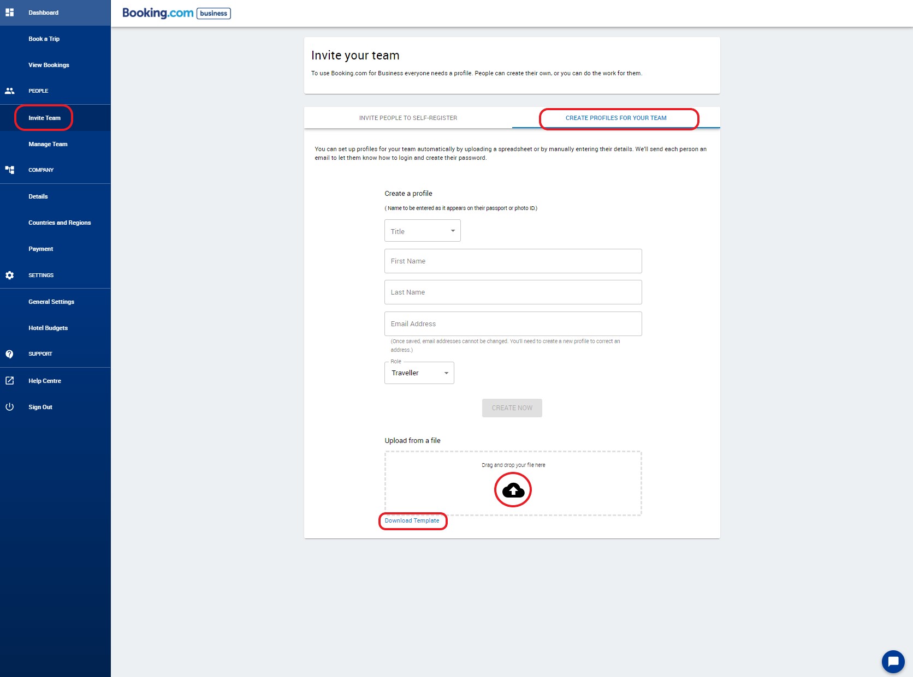Open Manage Team from the sidebar
Screen dimensions: 913x677
point(48,144)
